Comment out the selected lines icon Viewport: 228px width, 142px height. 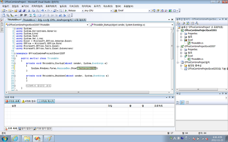[30, 15]
